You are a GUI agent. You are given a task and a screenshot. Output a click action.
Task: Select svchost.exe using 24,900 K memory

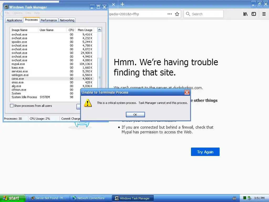pos(52,53)
